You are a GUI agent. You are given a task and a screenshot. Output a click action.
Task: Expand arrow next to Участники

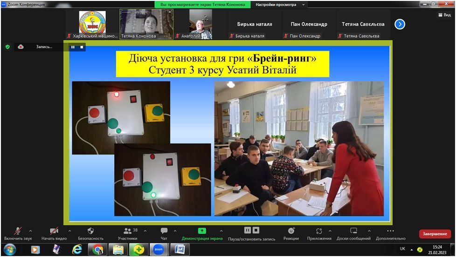point(145,231)
